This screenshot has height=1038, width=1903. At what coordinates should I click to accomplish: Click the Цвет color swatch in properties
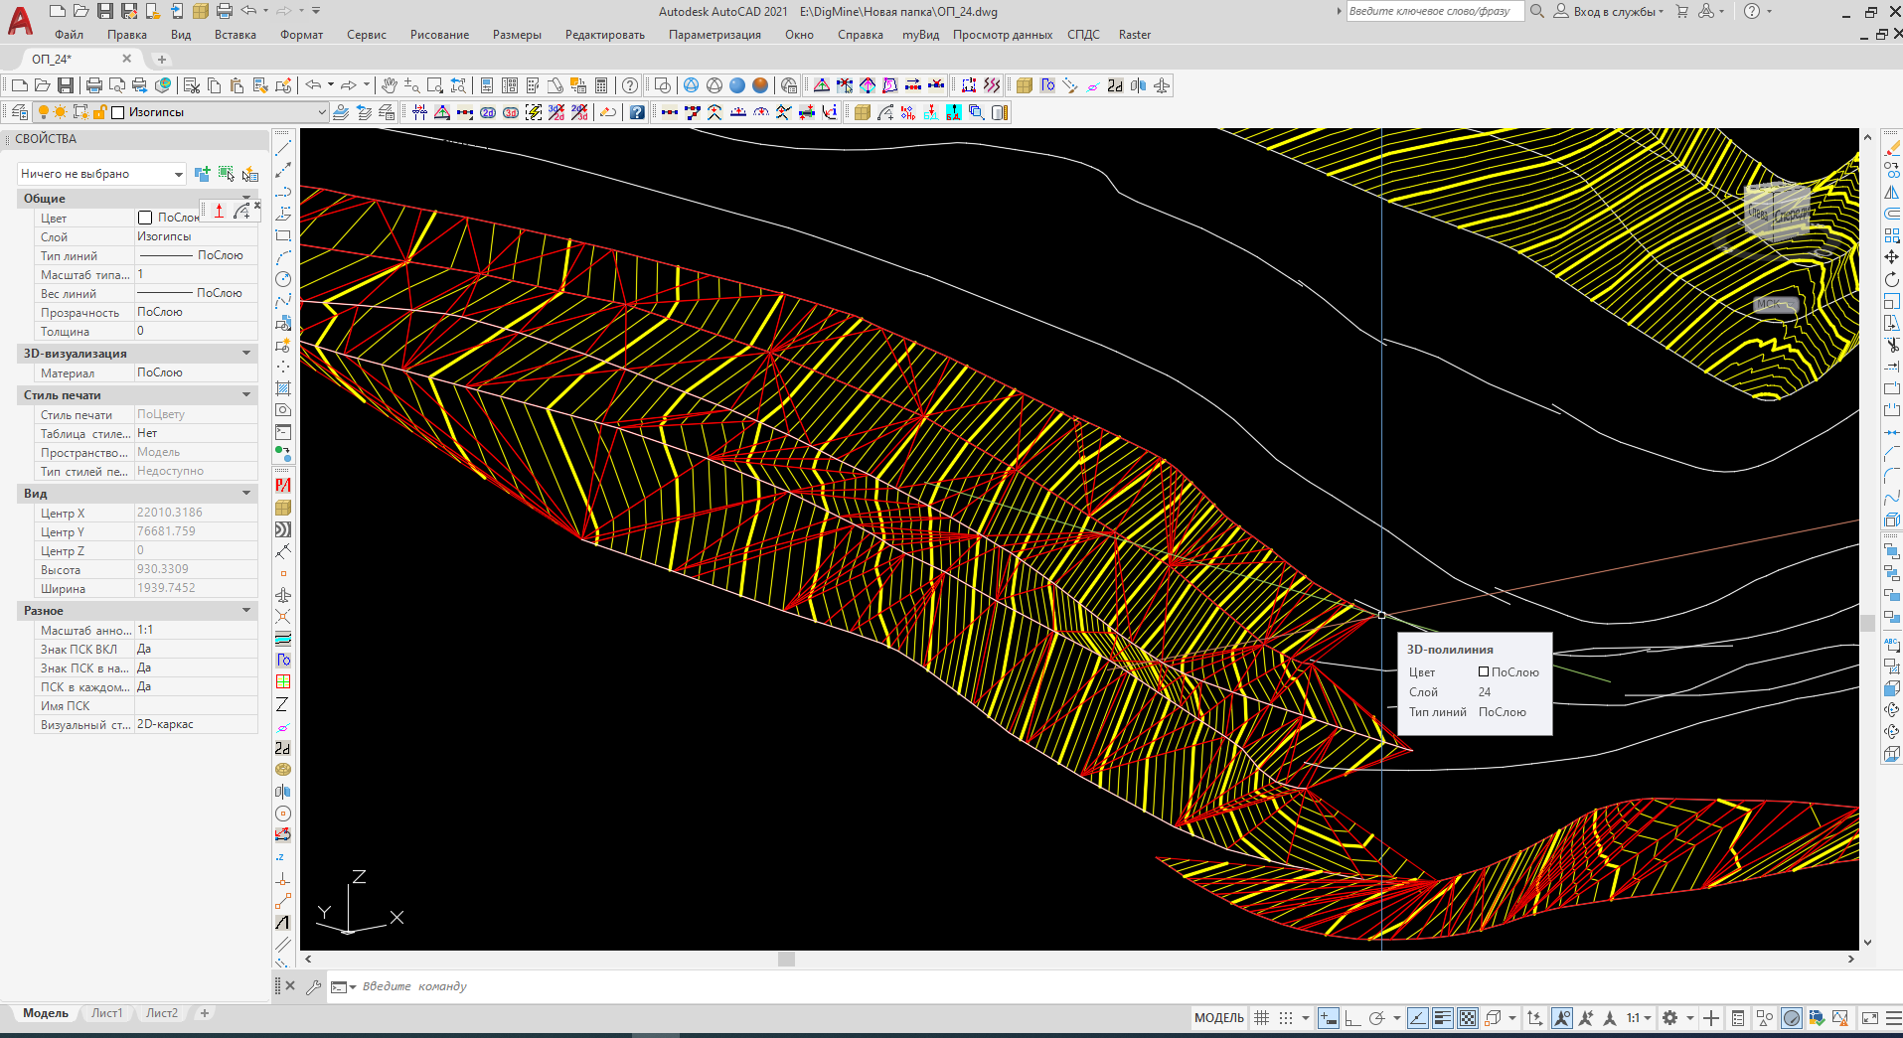pyautogui.click(x=145, y=218)
